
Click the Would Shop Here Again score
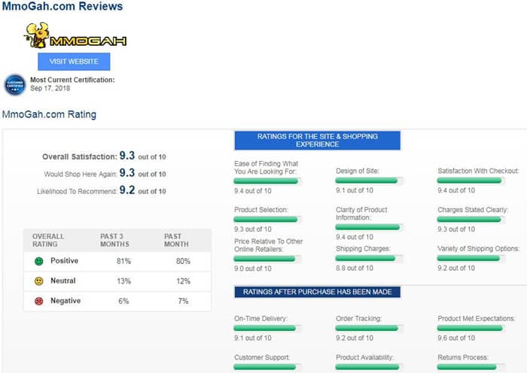(127, 173)
